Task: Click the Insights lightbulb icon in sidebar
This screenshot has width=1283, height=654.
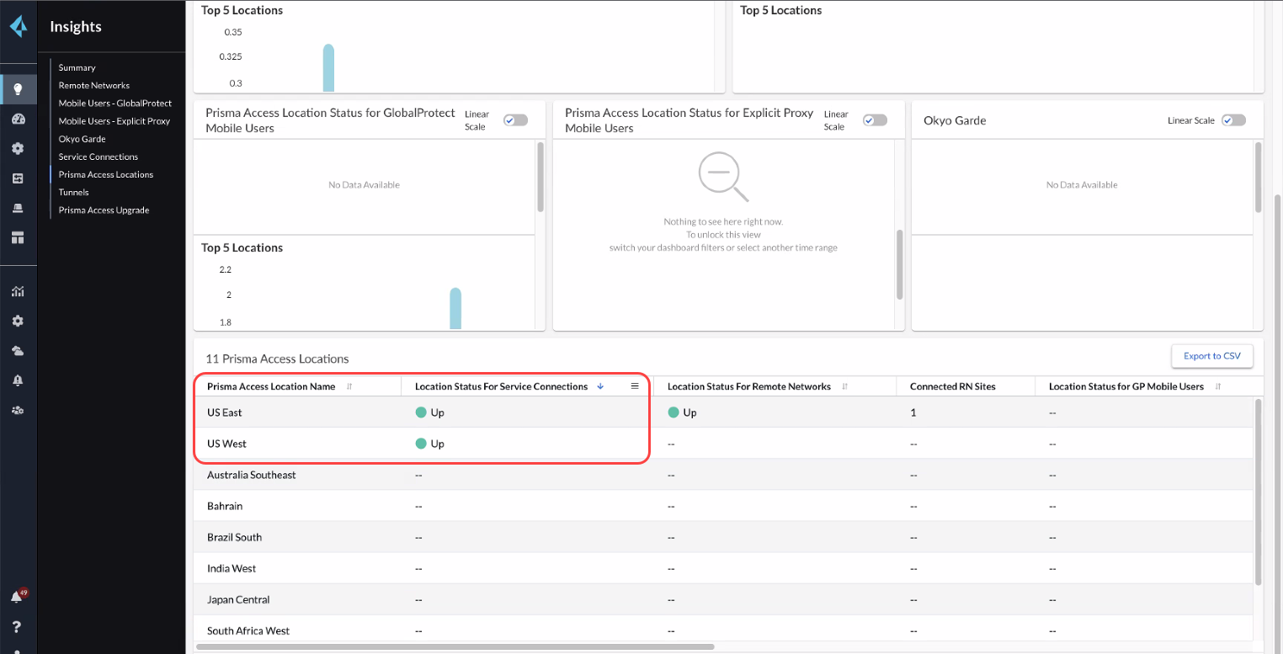Action: (x=18, y=88)
